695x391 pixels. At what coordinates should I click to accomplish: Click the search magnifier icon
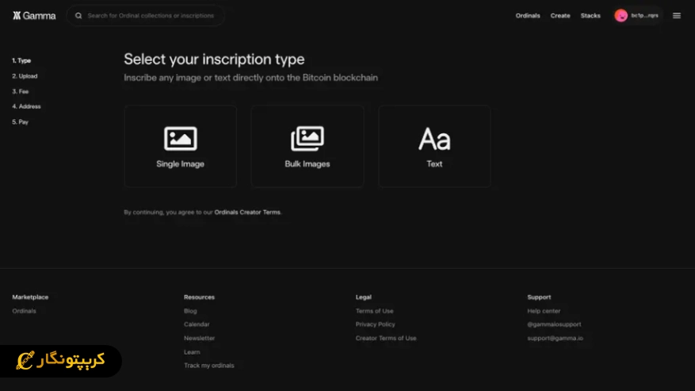(78, 16)
